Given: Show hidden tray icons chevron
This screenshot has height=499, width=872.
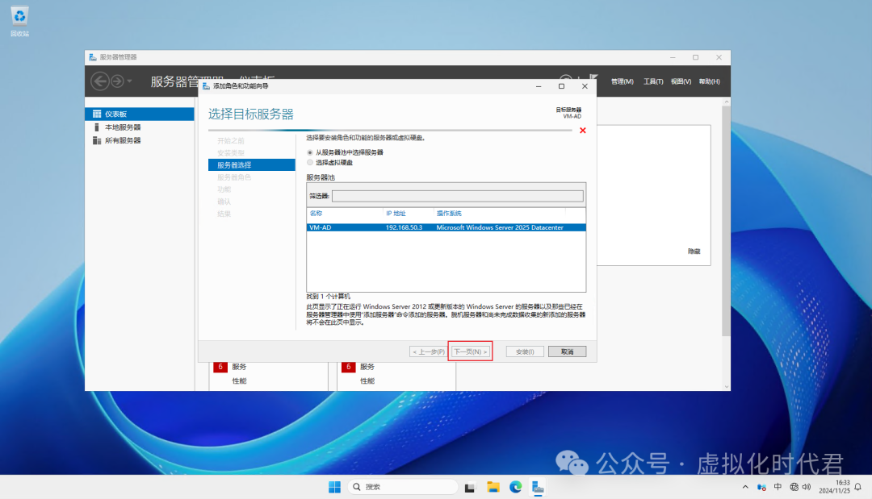Looking at the screenshot, I should (x=745, y=487).
